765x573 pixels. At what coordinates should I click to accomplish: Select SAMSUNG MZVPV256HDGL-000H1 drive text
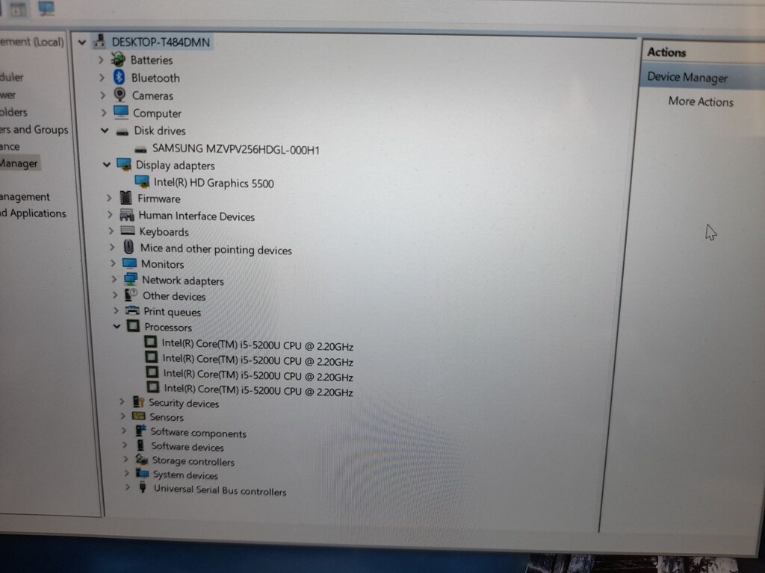coord(235,148)
